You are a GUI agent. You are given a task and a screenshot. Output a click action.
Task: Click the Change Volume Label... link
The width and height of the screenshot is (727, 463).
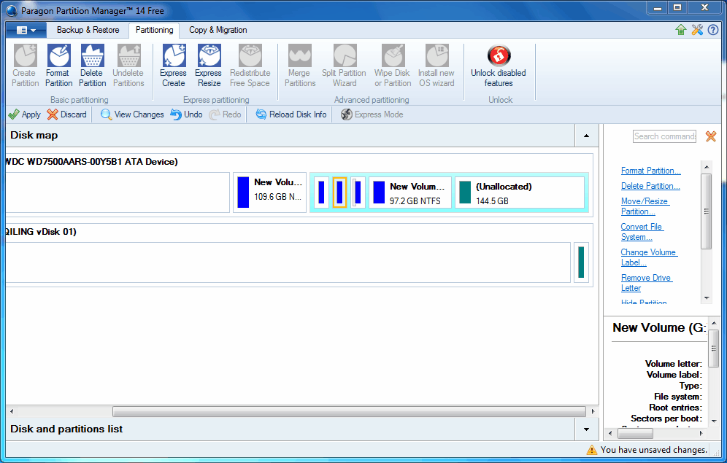coord(649,257)
